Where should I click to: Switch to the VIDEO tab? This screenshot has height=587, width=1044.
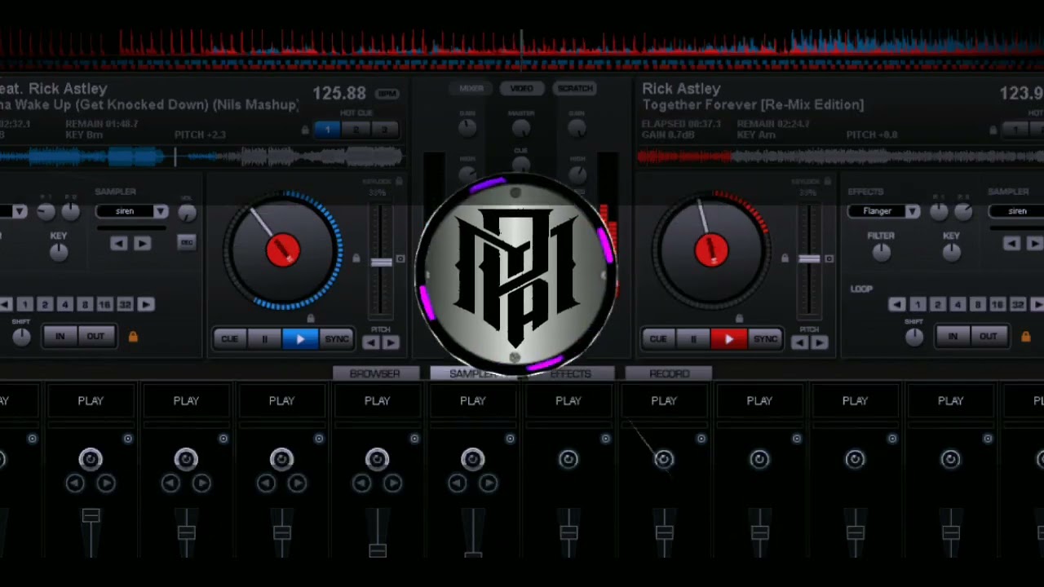(522, 88)
